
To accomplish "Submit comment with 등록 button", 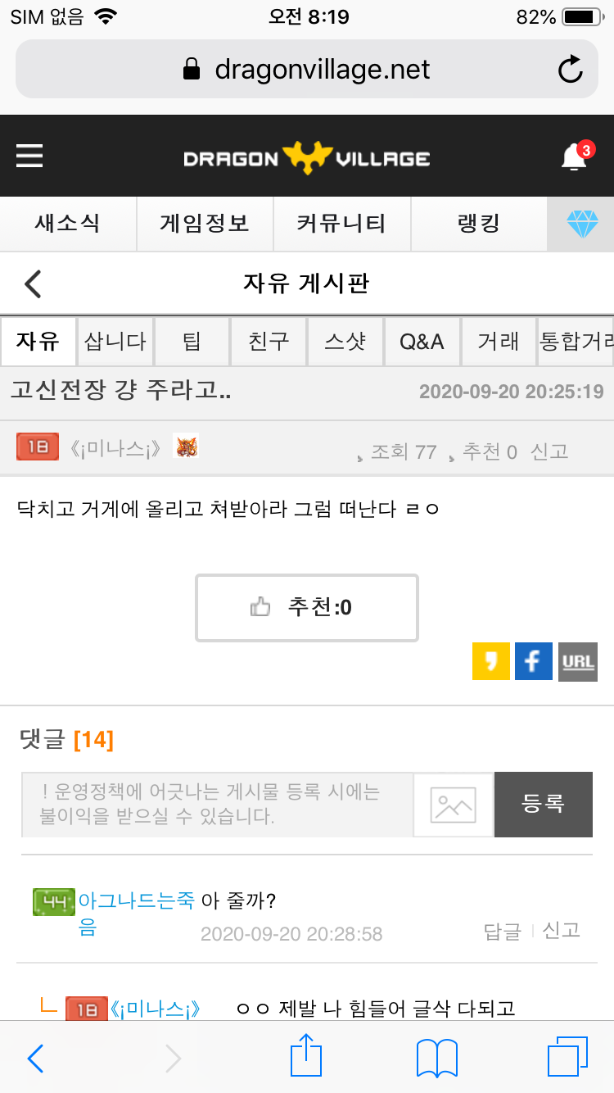I will 544,805.
